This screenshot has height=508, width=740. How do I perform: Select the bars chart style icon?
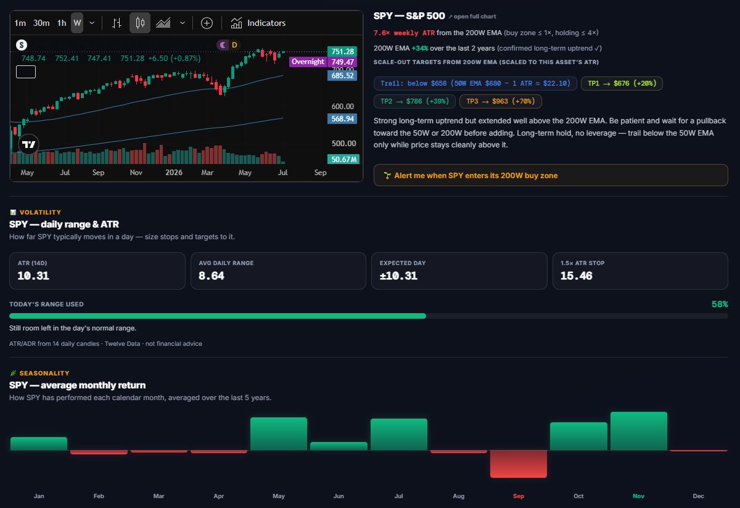[x=117, y=23]
